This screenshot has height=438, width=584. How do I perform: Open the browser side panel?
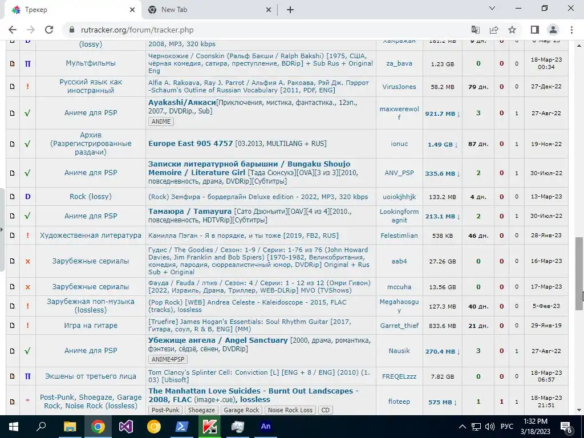click(535, 30)
